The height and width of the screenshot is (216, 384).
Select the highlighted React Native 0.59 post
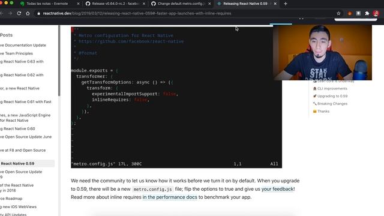27,163
